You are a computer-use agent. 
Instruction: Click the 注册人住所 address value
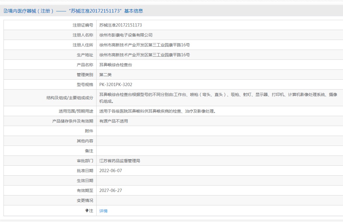coord(144,45)
